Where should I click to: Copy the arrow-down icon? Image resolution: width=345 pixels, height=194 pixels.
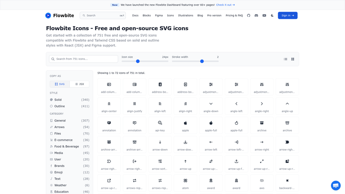[x=160, y=144]
